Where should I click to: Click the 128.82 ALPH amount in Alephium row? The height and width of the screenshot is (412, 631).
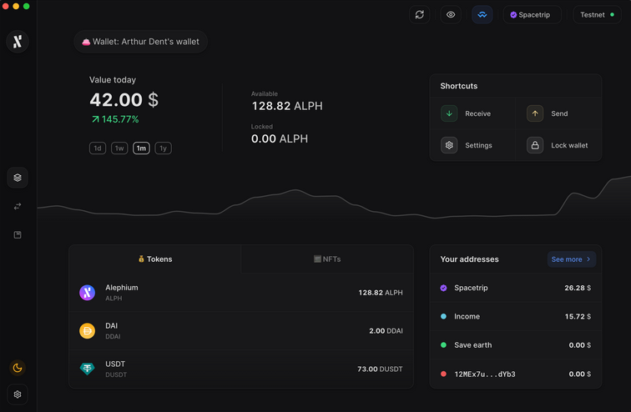tap(381, 293)
